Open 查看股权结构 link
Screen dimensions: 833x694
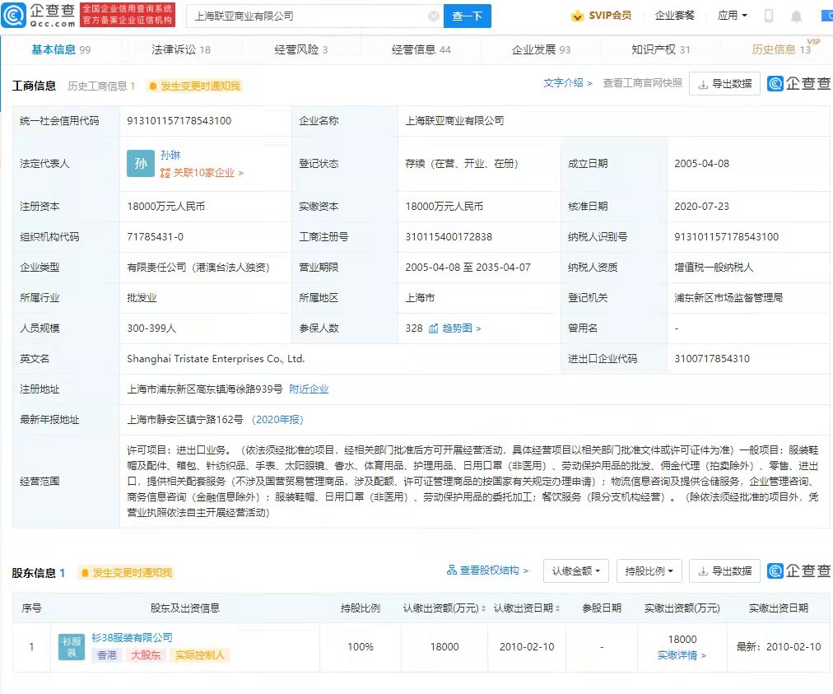(487, 571)
